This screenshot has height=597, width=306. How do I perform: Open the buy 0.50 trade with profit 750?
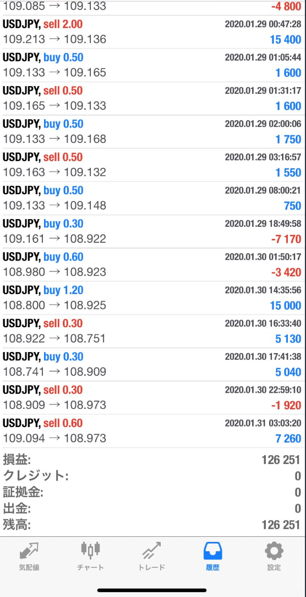153,198
